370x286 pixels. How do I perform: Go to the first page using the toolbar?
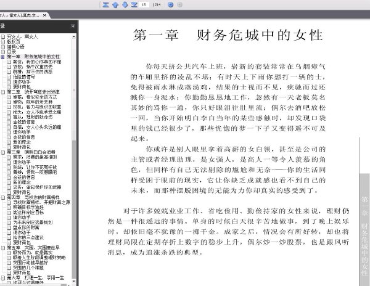pyautogui.click(x=105, y=4)
